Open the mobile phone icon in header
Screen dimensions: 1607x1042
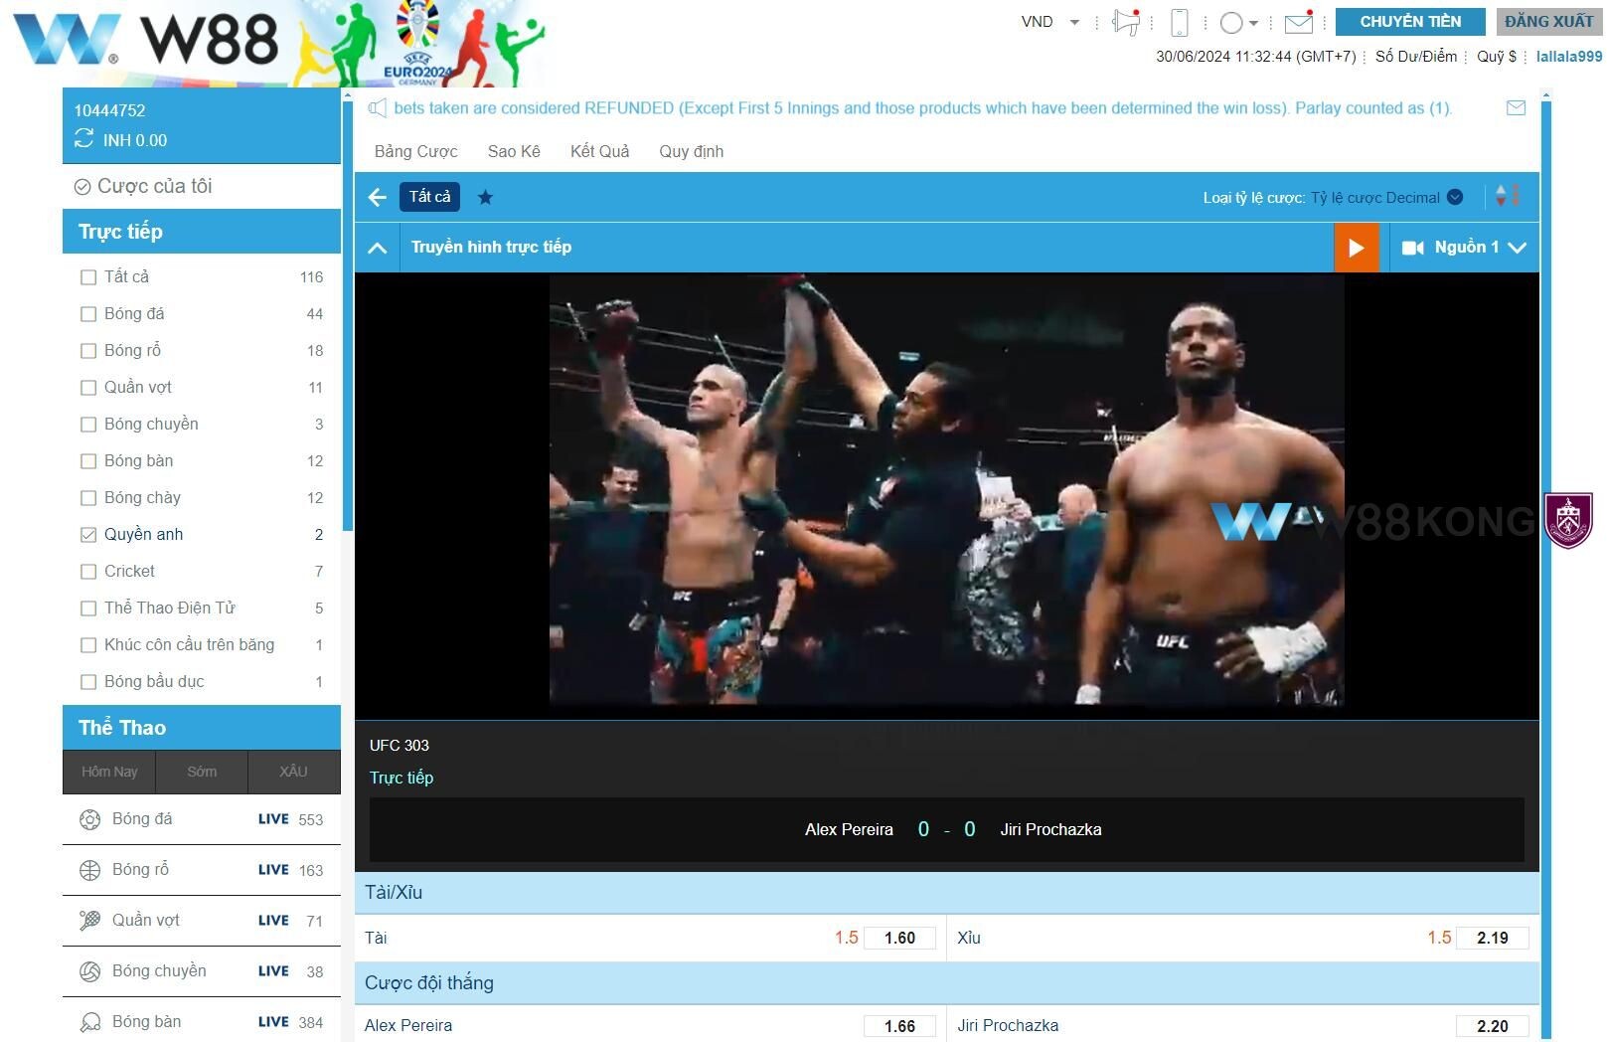(x=1180, y=22)
